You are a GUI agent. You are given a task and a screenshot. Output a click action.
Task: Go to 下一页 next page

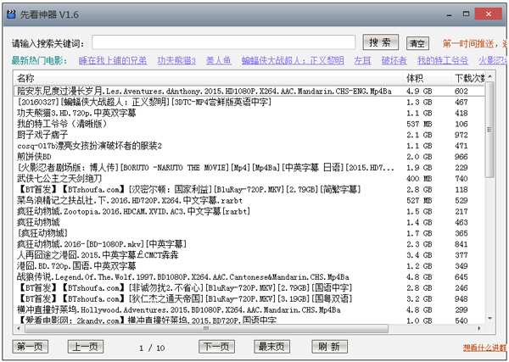pos(216,347)
